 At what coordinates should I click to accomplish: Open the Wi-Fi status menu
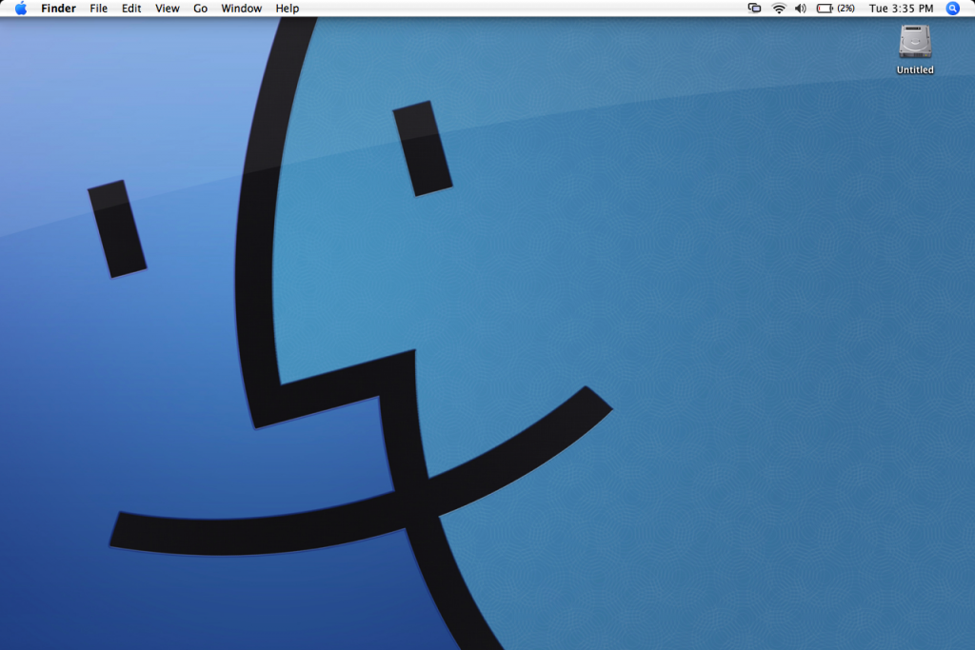(x=779, y=8)
